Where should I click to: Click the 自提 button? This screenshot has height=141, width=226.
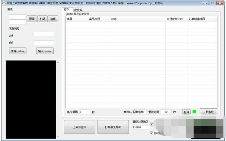point(53,19)
